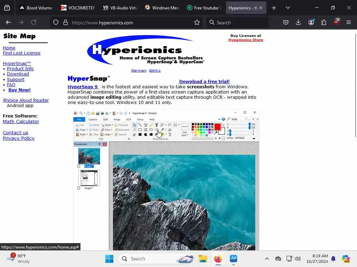This screenshot has height=267, width=357.
Task: Open the Firefox downloads panel
Action: (x=298, y=22)
